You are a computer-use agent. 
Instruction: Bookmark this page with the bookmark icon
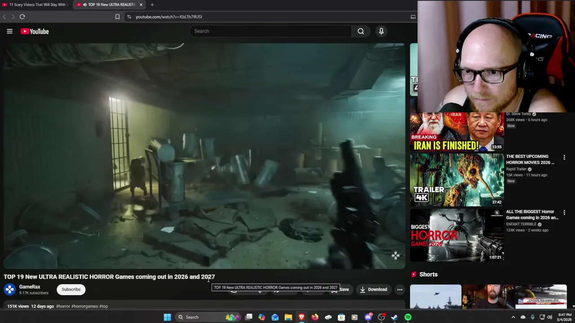point(117,17)
